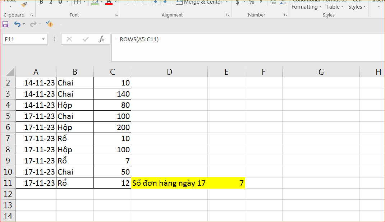Click the Center alignment icon
This screenshot has height=222, width=385.
pos(135,2)
